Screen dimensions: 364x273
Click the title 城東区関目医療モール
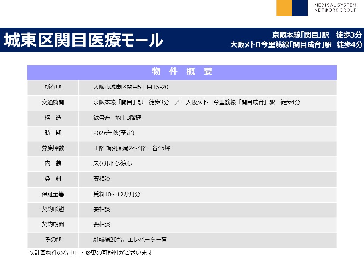click(83, 40)
